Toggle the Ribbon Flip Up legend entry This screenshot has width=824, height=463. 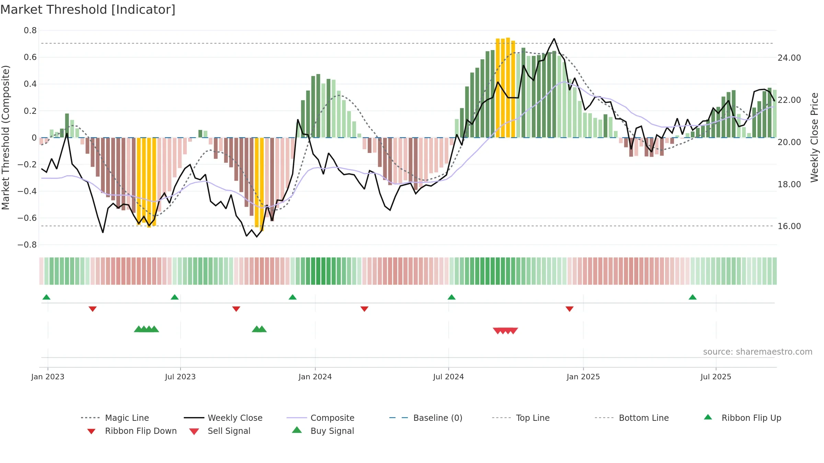(x=742, y=418)
